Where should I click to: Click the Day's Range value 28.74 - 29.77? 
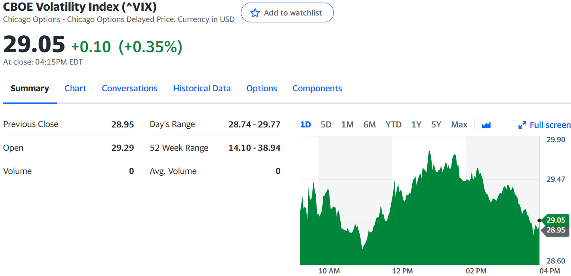coord(254,124)
